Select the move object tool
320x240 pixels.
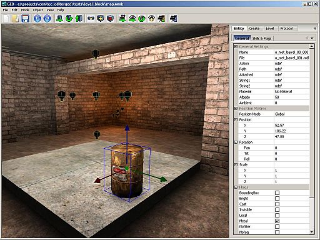(x=60, y=19)
